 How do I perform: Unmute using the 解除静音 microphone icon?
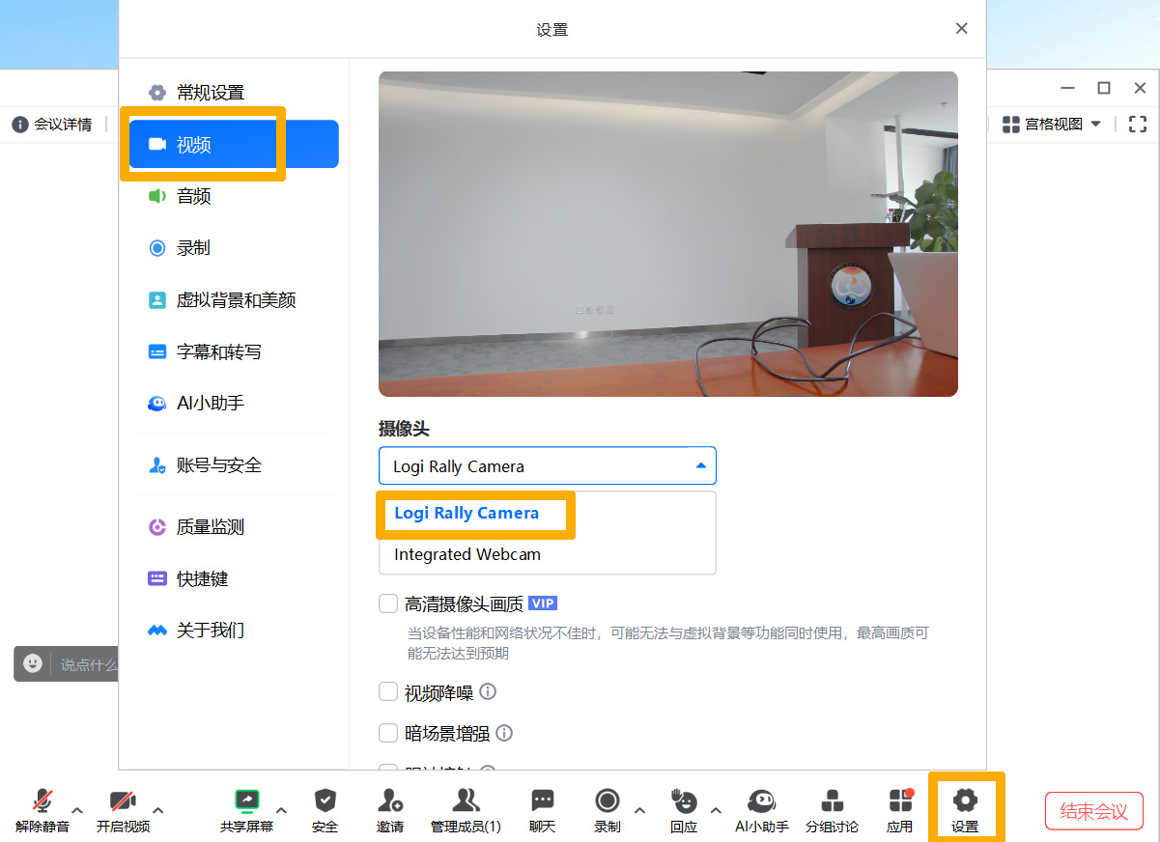click(42, 800)
